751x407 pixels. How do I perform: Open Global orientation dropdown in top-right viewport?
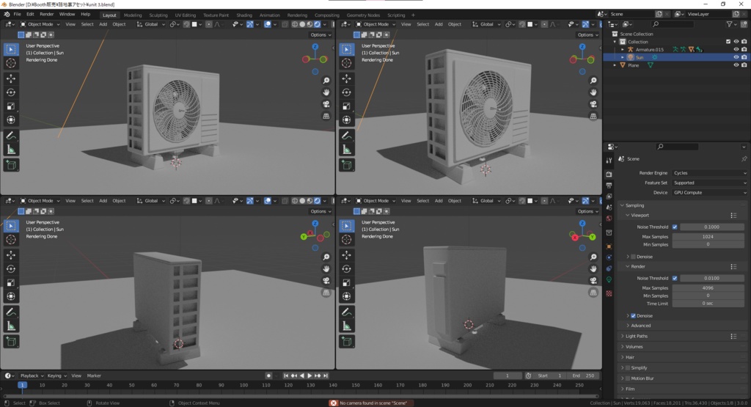[x=486, y=24]
